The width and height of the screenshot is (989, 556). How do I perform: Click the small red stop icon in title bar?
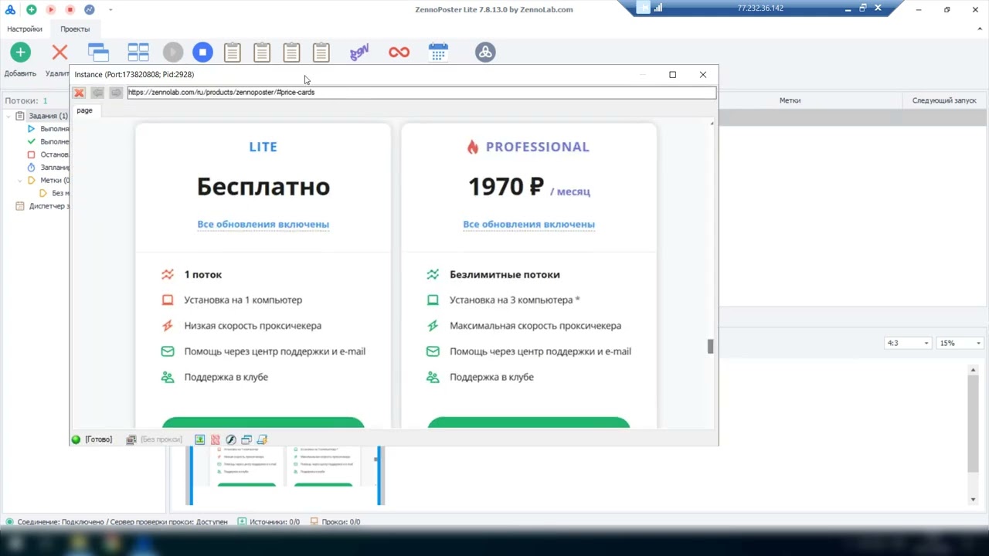pyautogui.click(x=70, y=9)
